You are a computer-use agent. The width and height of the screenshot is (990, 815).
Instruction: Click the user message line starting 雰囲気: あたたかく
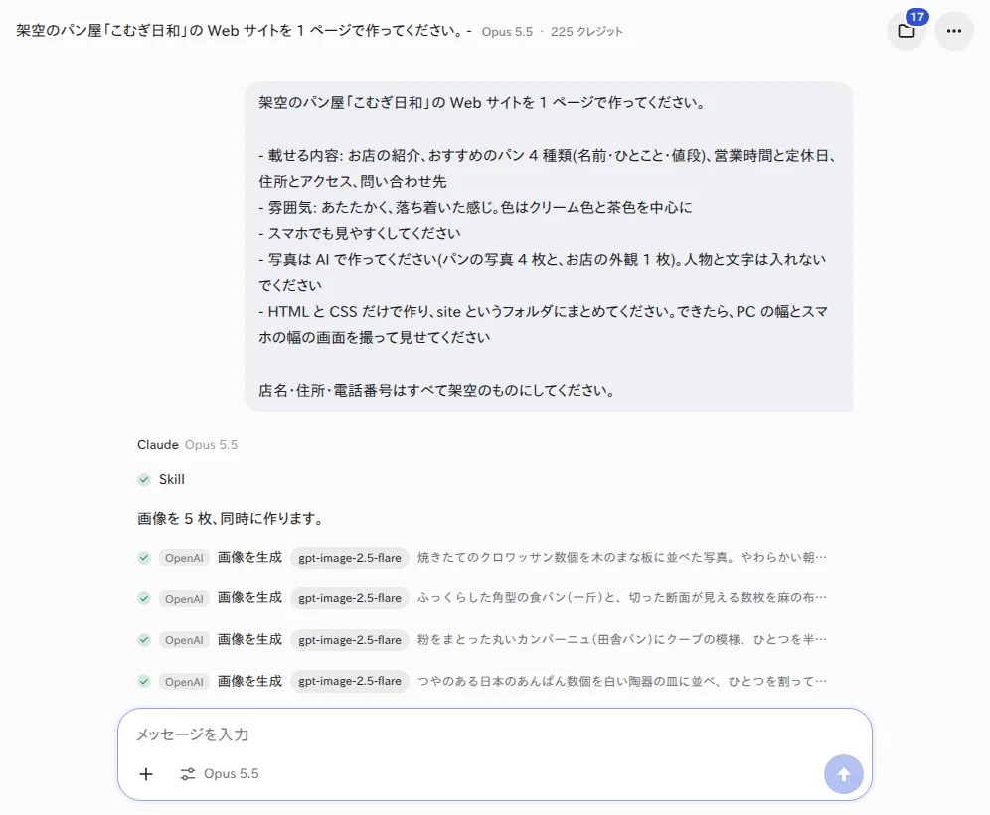click(475, 207)
